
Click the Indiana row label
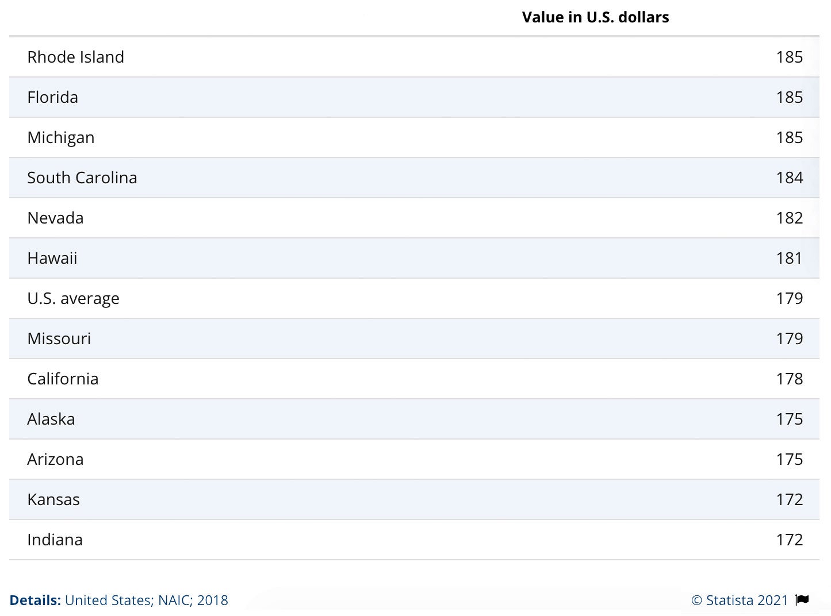click(x=55, y=540)
